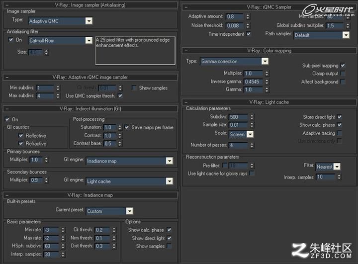The image size is (358, 264).
Task: Click the Light cache Subdivs field
Action: tap(238, 117)
